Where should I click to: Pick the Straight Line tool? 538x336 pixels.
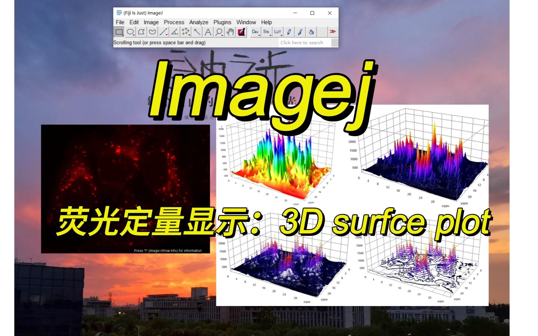[163, 32]
